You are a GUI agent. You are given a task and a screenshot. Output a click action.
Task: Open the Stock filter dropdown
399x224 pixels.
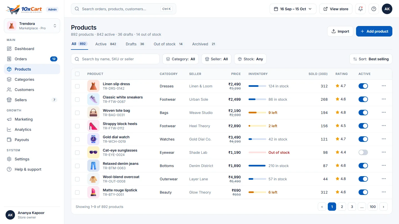[250, 59]
